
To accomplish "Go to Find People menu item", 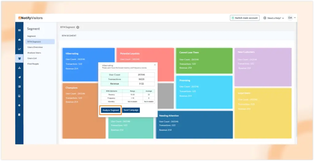I will [x=33, y=64].
